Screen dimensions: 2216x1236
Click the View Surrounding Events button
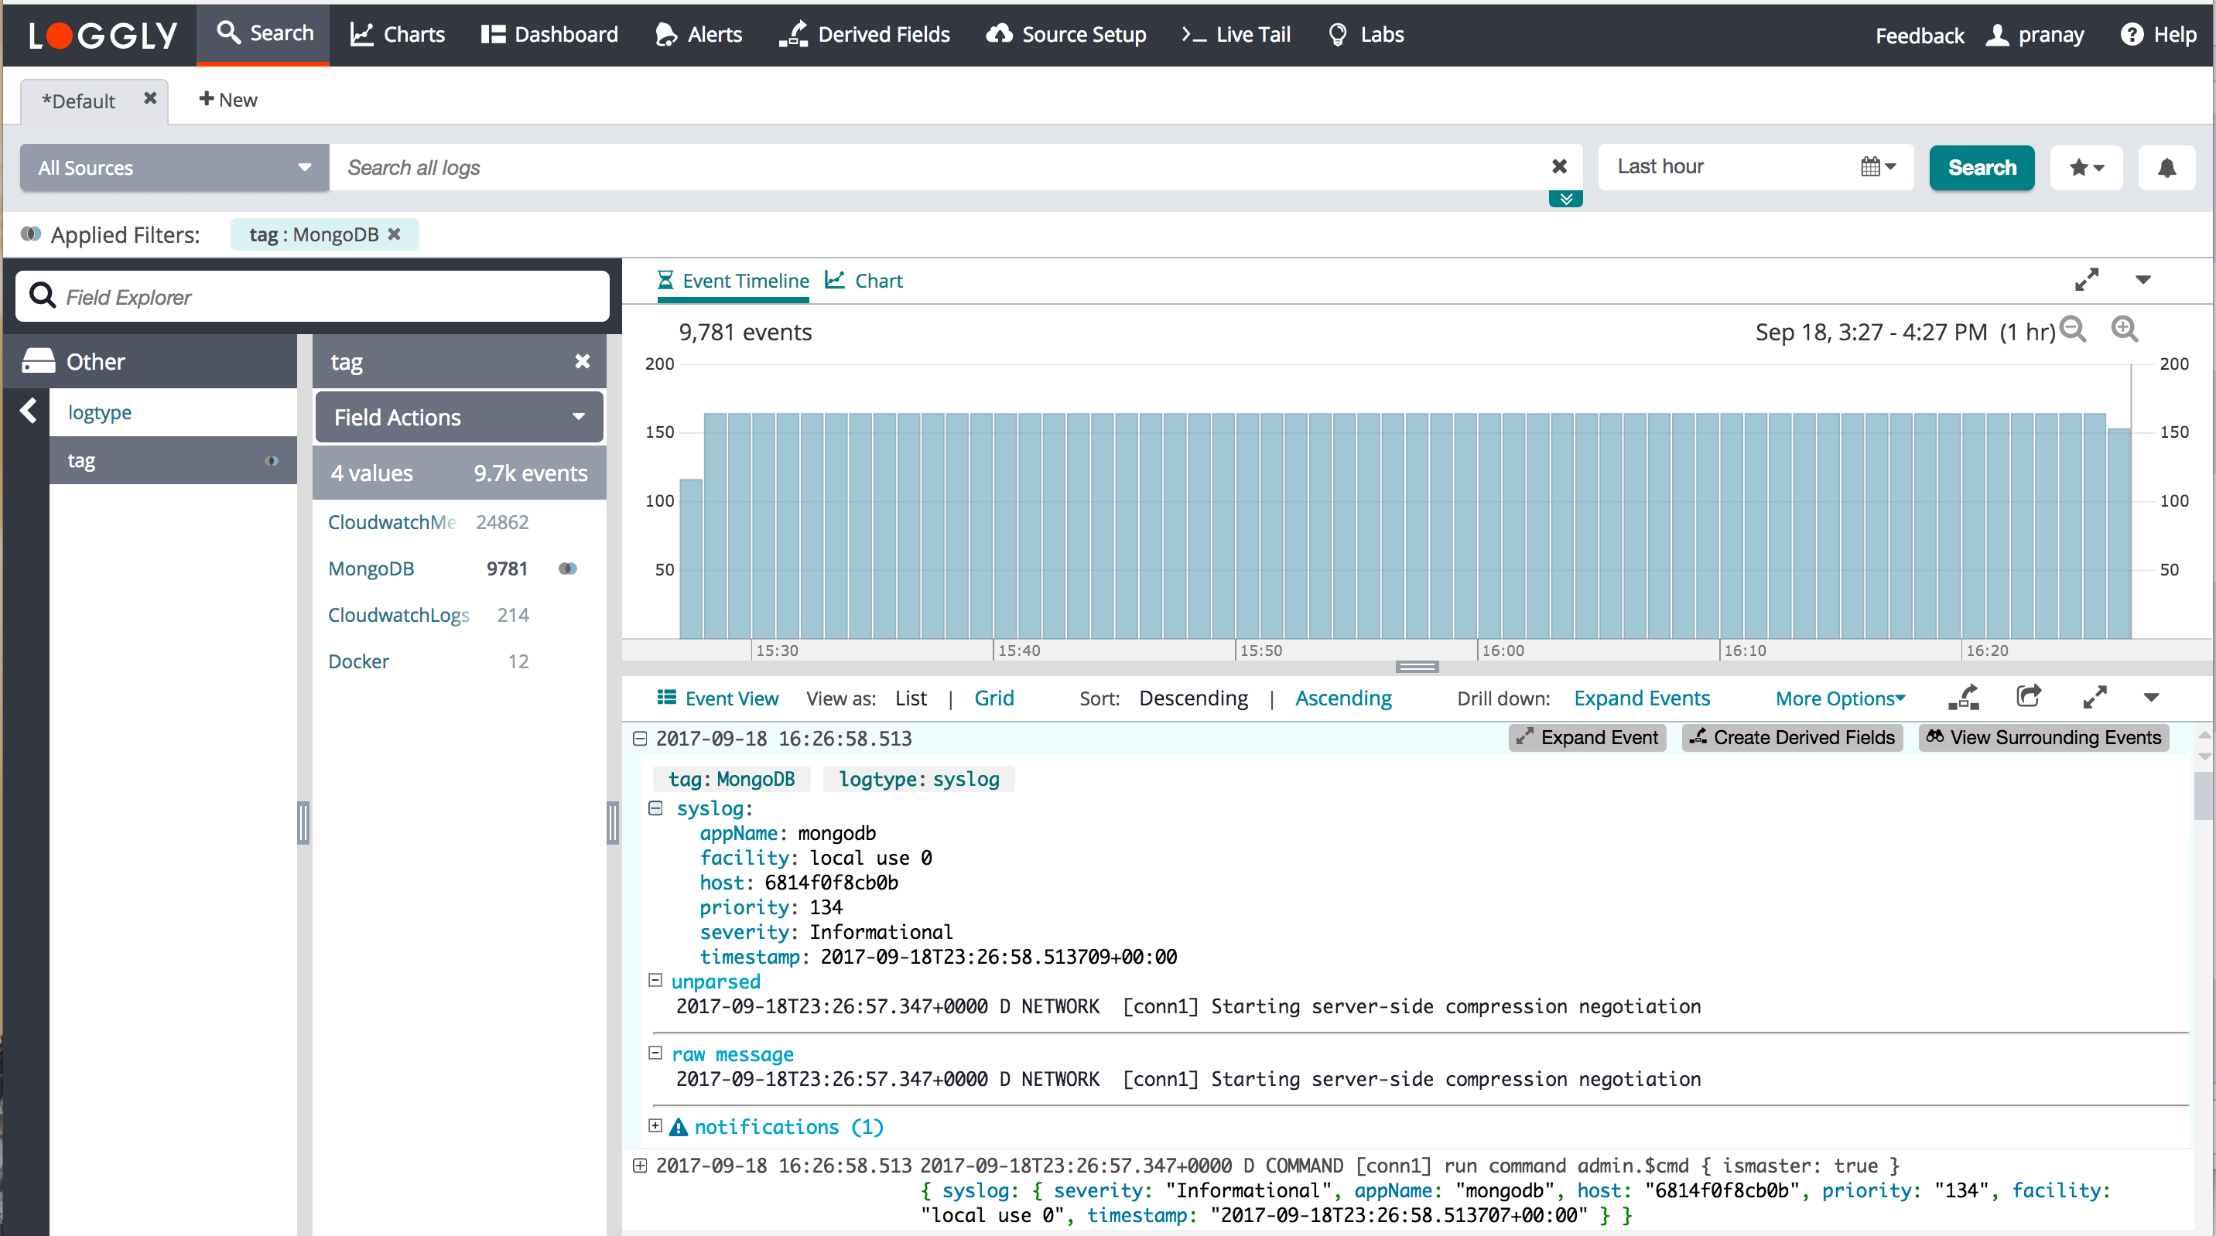tap(2043, 737)
